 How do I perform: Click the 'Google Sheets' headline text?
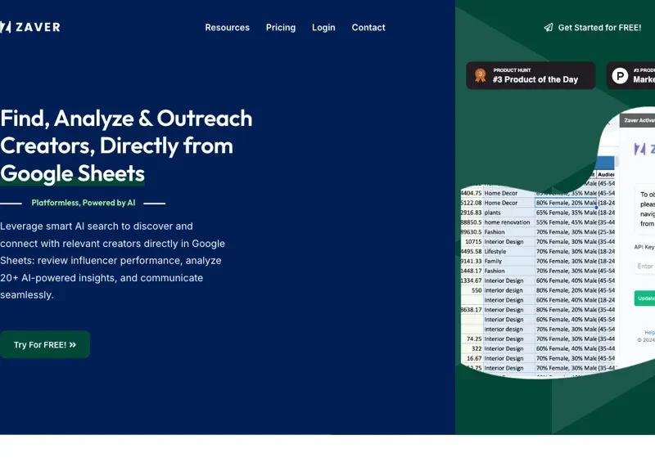pyautogui.click(x=72, y=173)
